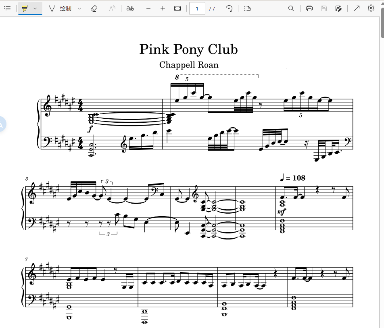Toggle the two-page view layout
Screen dimensions: 384x328
(x=247, y=8)
